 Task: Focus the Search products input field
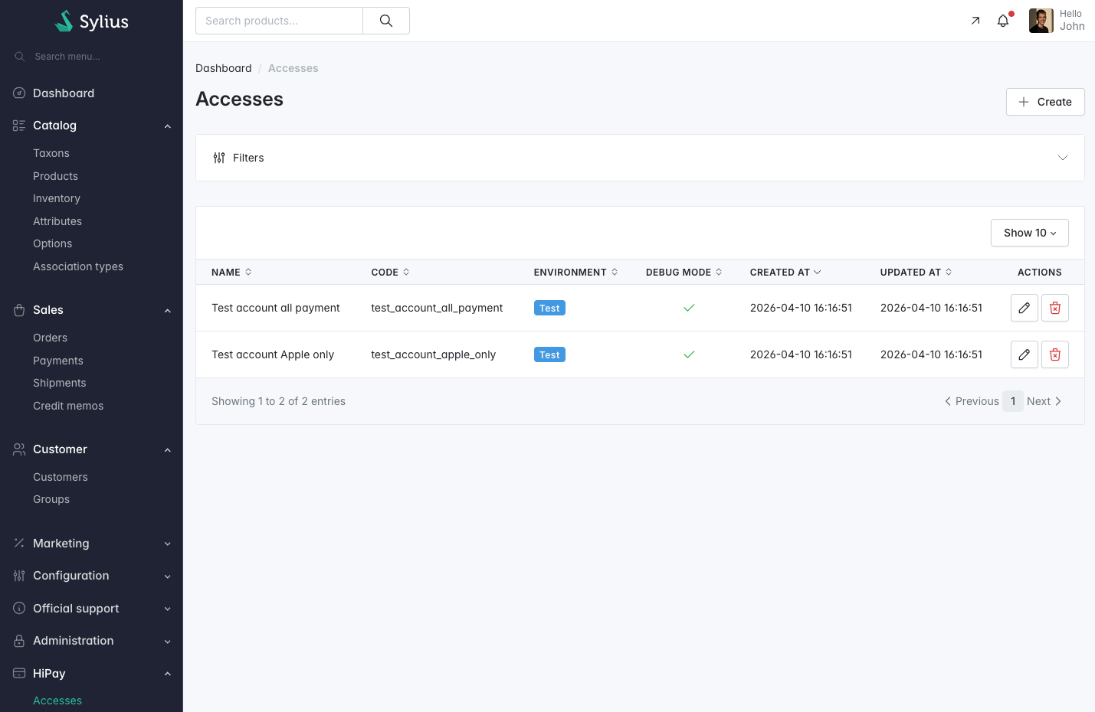click(x=279, y=21)
